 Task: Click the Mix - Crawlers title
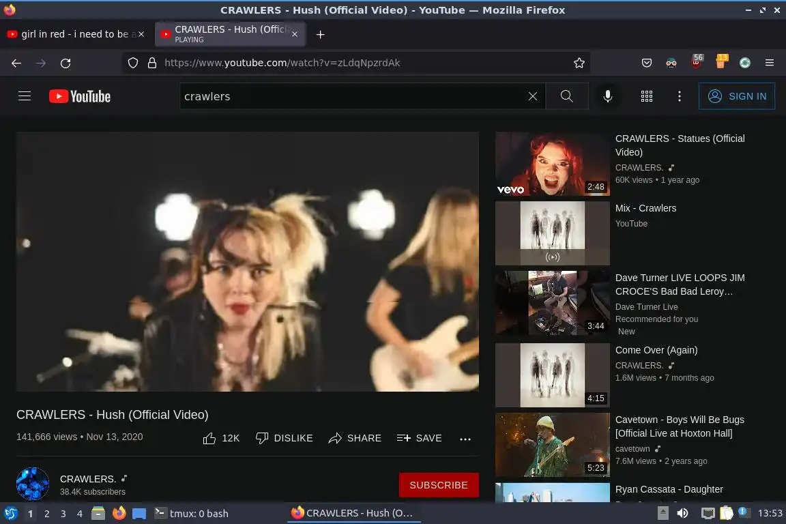[645, 208]
